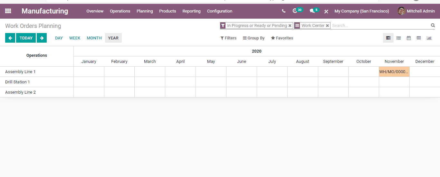Click the debug tools wrench icon
440x177 pixels.
pyautogui.click(x=326, y=11)
